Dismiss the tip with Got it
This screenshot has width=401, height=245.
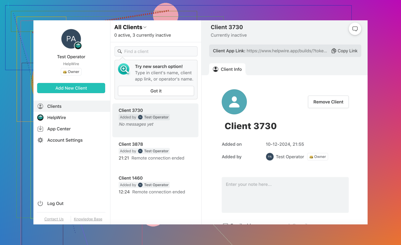[x=156, y=91]
